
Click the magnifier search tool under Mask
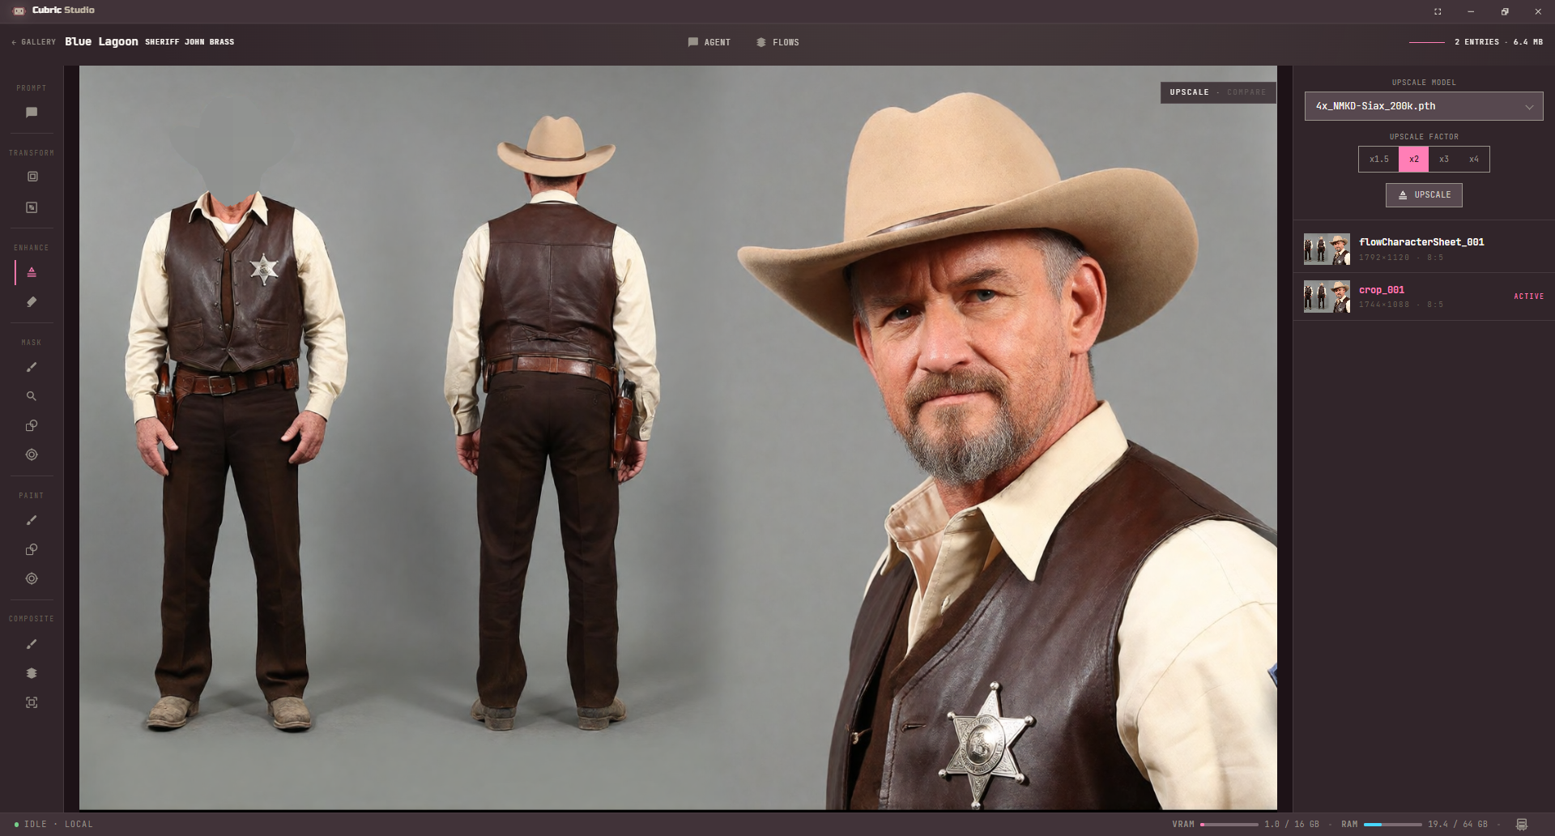pos(32,396)
